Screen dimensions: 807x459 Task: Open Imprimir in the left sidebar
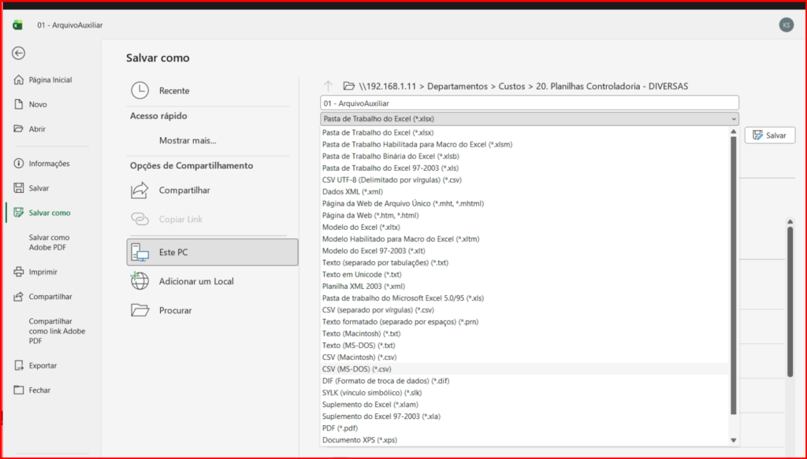tap(43, 272)
